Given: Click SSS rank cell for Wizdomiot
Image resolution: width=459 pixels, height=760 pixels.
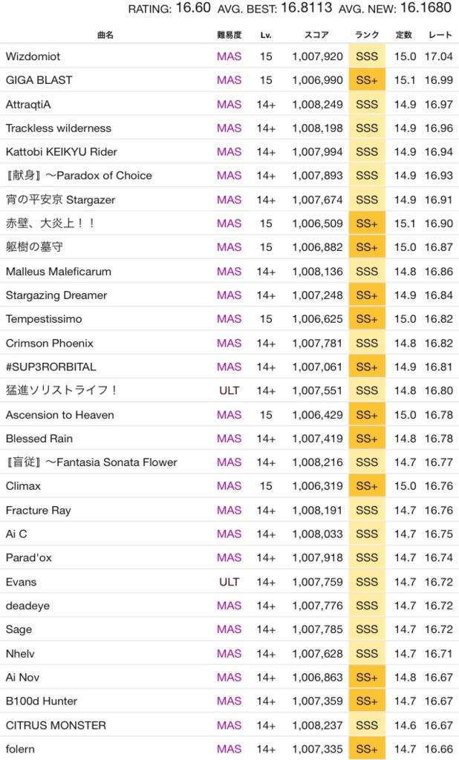Looking at the screenshot, I should coord(367,56).
